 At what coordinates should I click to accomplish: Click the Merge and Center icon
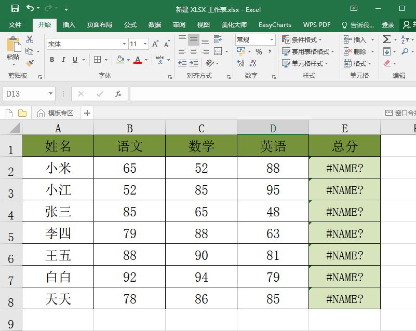(x=218, y=52)
